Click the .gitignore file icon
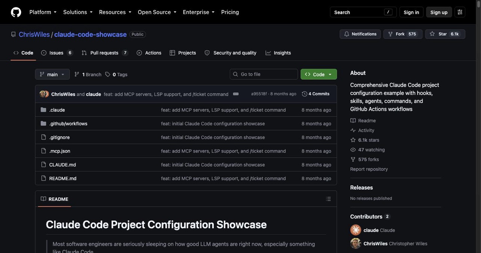The width and height of the screenshot is (481, 253). pos(43,137)
